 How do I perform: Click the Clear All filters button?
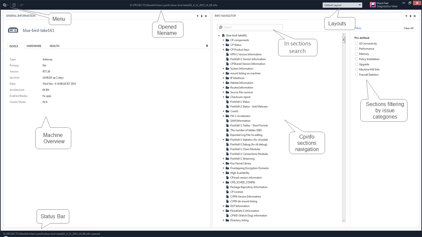click(x=408, y=28)
